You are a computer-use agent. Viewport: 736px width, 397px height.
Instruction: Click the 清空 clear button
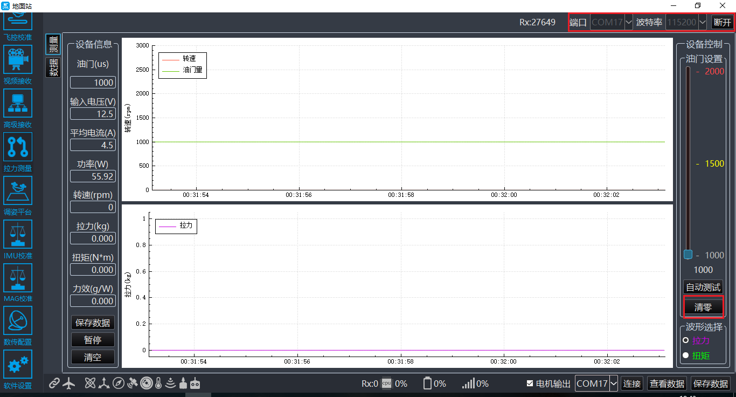point(93,357)
